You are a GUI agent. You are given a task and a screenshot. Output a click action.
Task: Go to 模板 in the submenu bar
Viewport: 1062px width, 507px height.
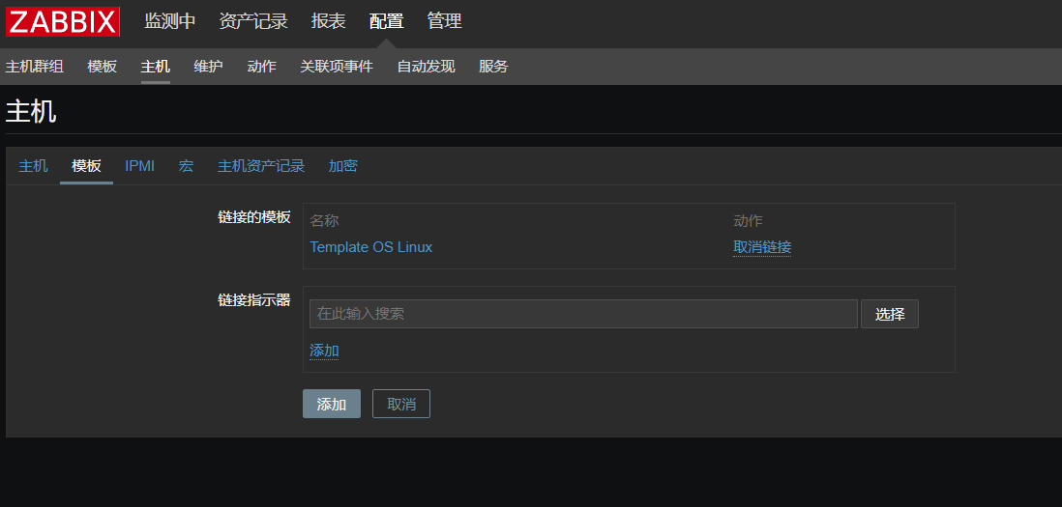tap(103, 67)
